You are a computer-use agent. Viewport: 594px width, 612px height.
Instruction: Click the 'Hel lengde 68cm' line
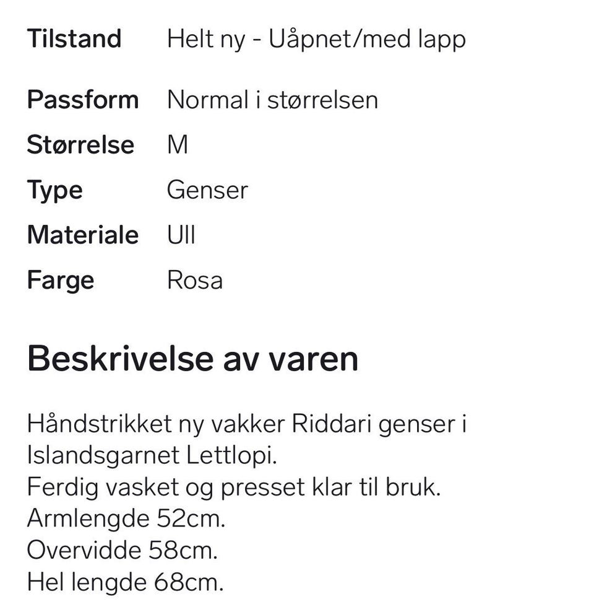click(126, 583)
